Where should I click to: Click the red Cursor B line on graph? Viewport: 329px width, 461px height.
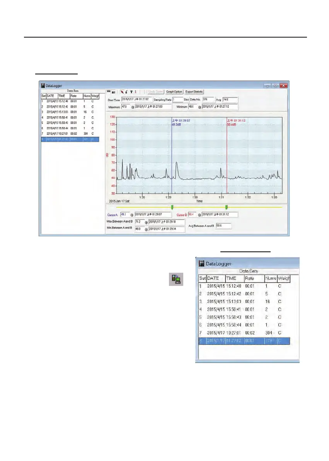227,155
